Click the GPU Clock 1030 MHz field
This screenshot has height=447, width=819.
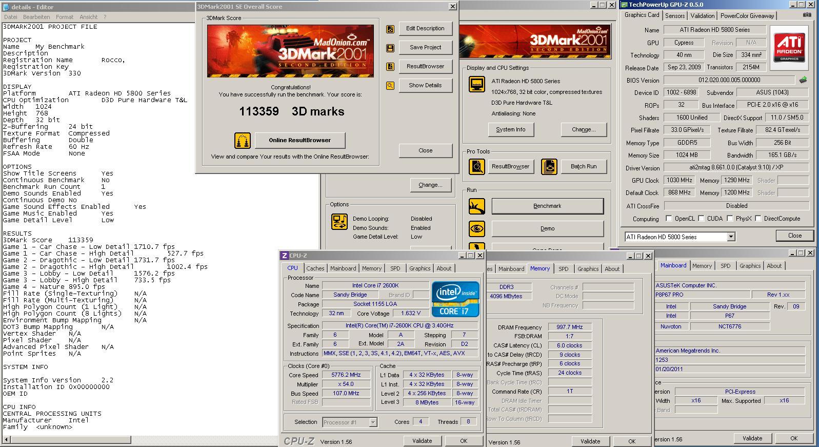pyautogui.click(x=679, y=180)
